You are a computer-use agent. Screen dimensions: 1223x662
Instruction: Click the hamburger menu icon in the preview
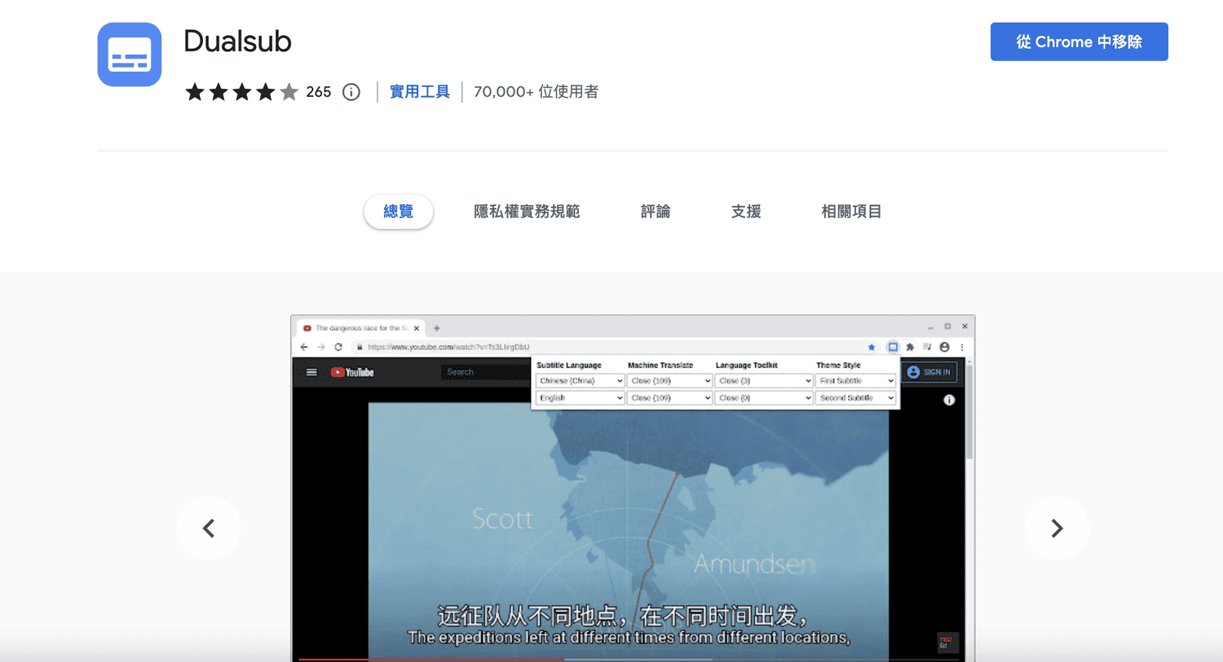coord(311,372)
